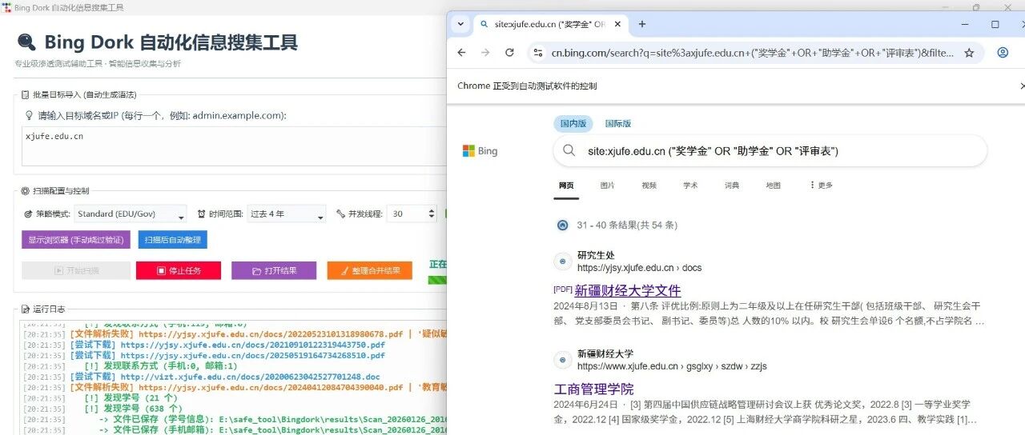This screenshot has width=1025, height=435.
Task: Click 整理合并结果 button
Action: (370, 270)
